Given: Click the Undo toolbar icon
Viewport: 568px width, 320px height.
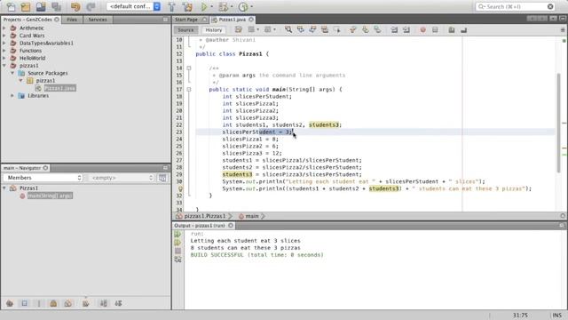Looking at the screenshot, I should [x=75, y=6].
